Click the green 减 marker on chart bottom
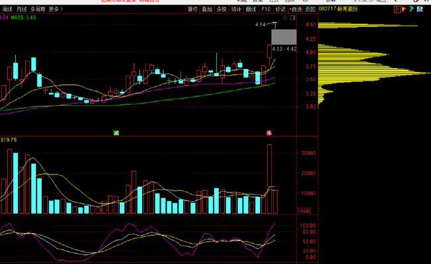431x264 pixels. point(116,133)
